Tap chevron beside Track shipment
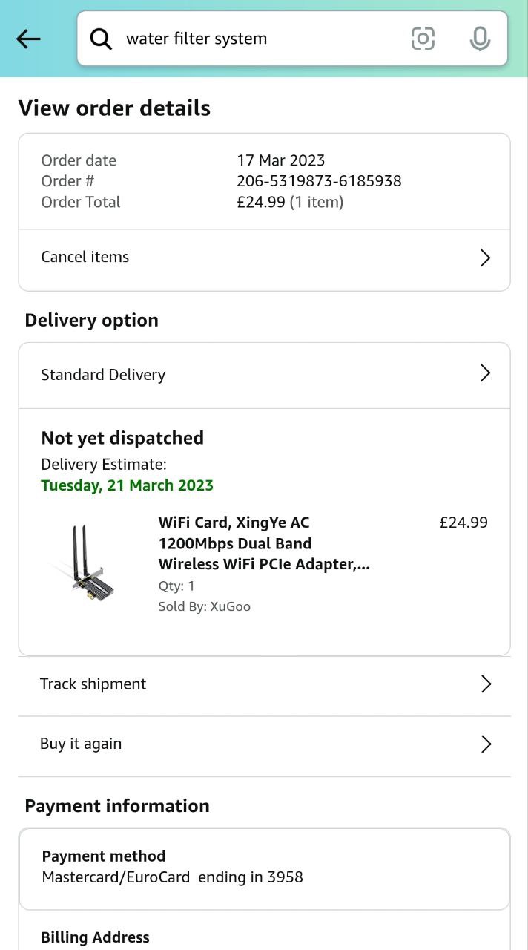Screen dimensions: 528x950 (x=486, y=684)
